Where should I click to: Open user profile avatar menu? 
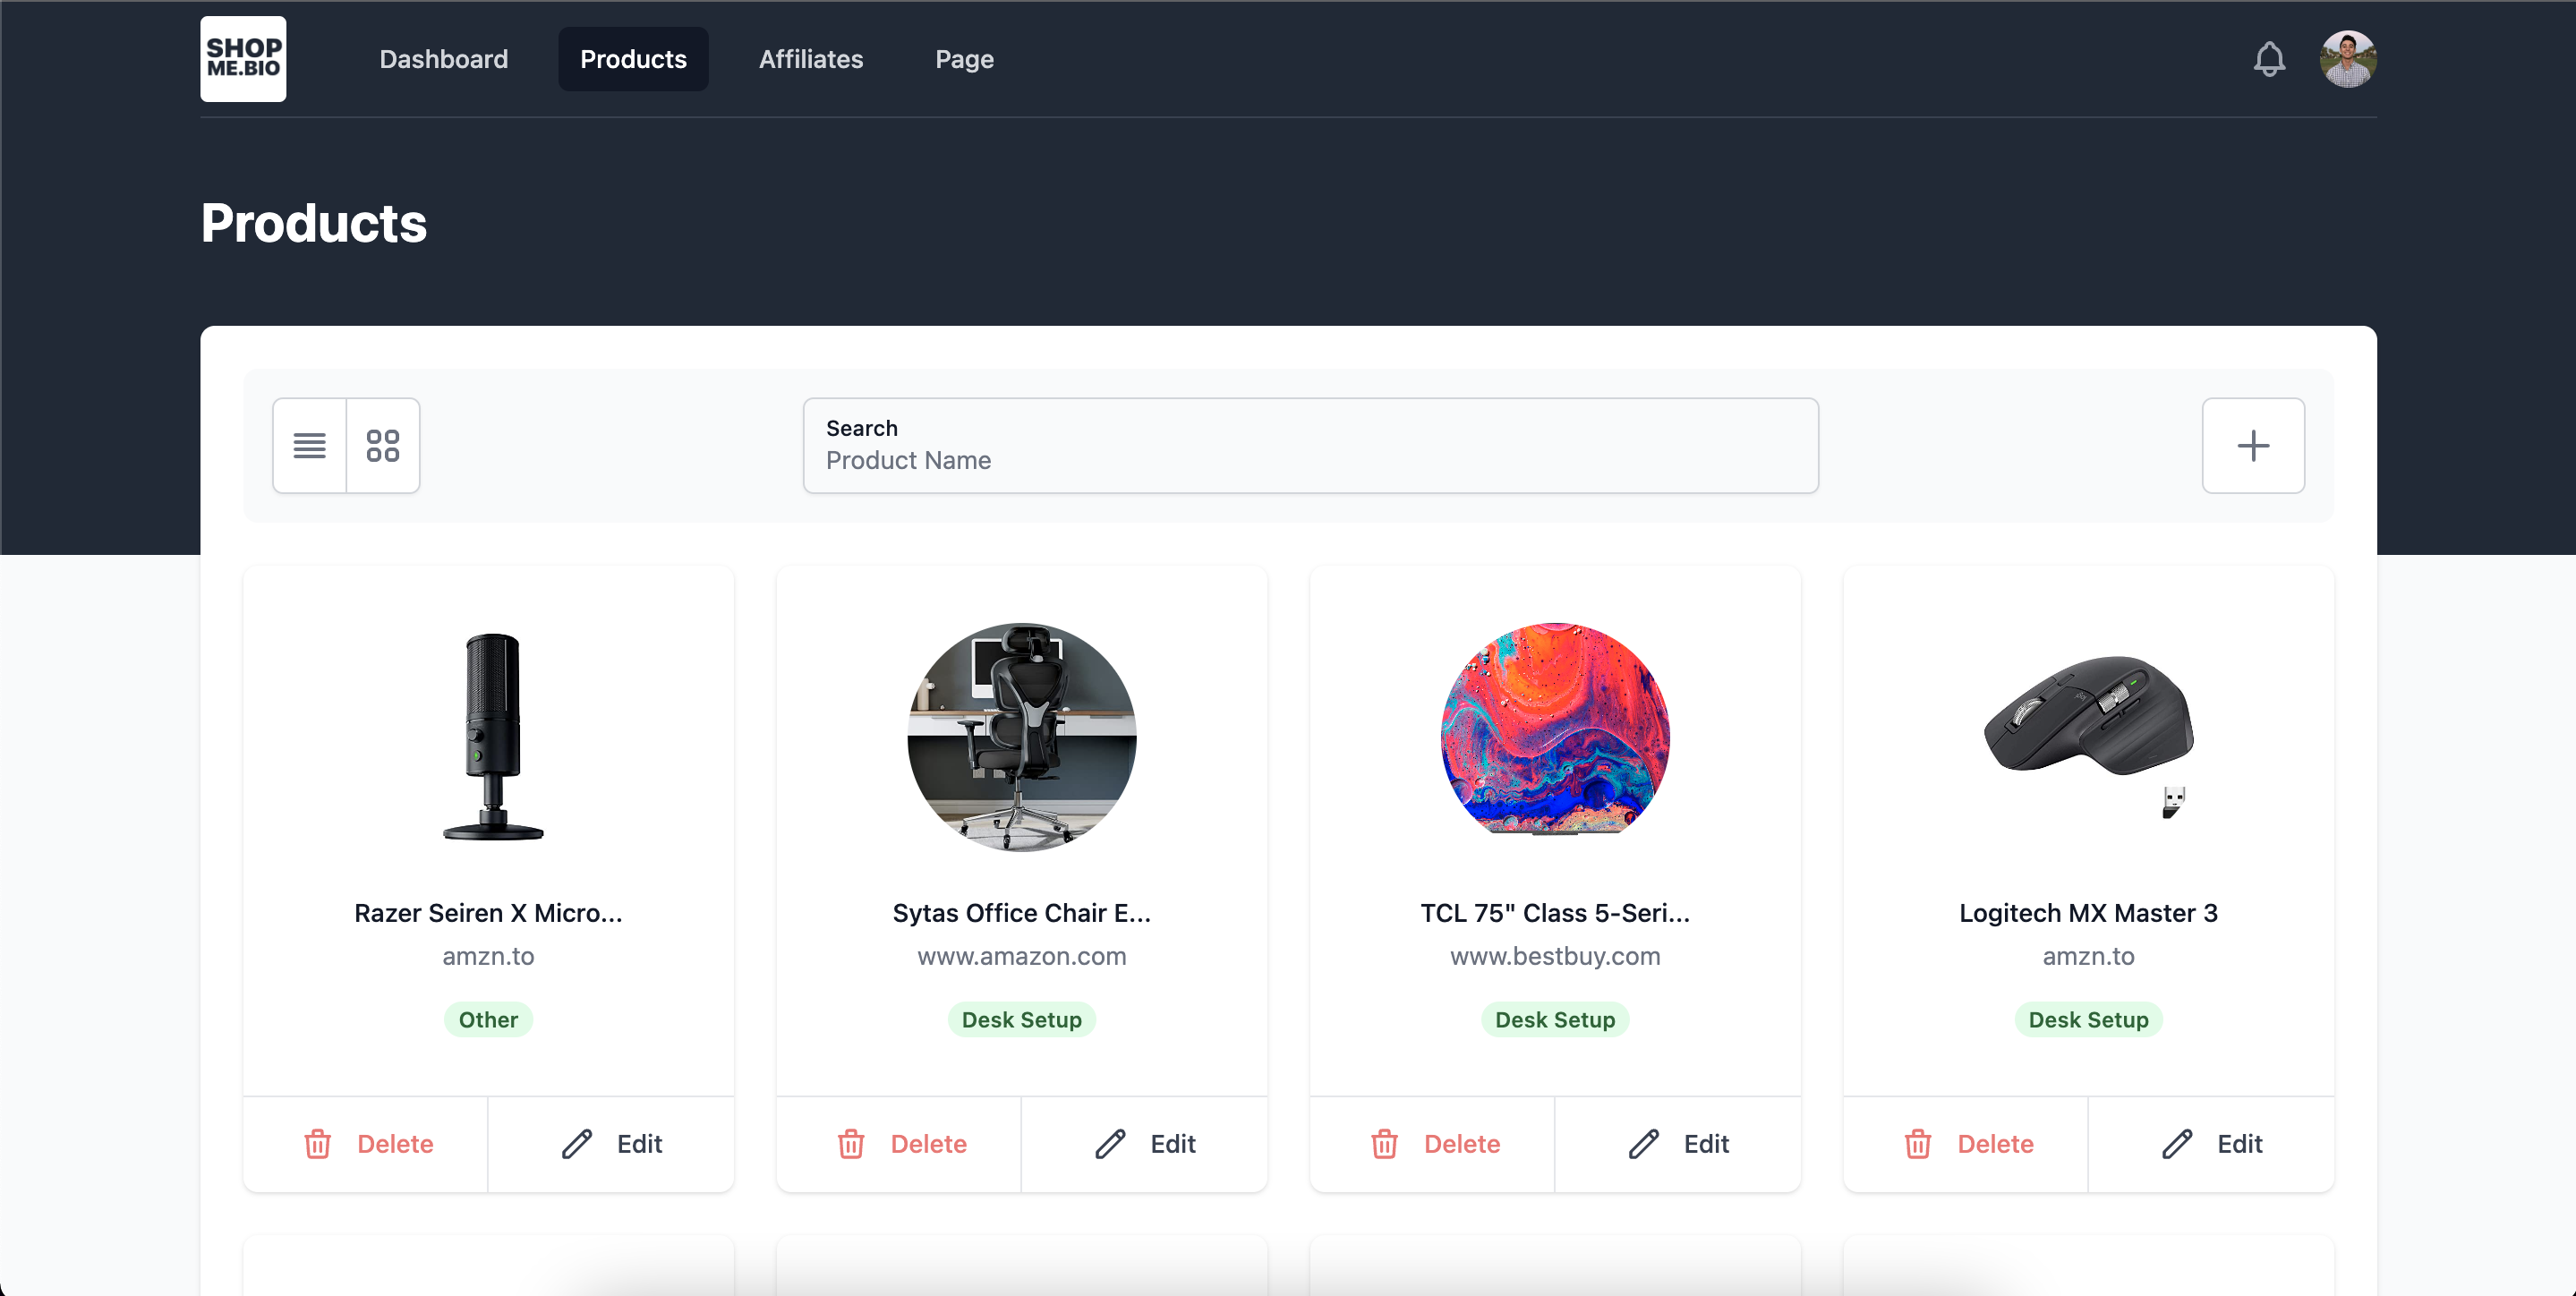pyautogui.click(x=2347, y=59)
